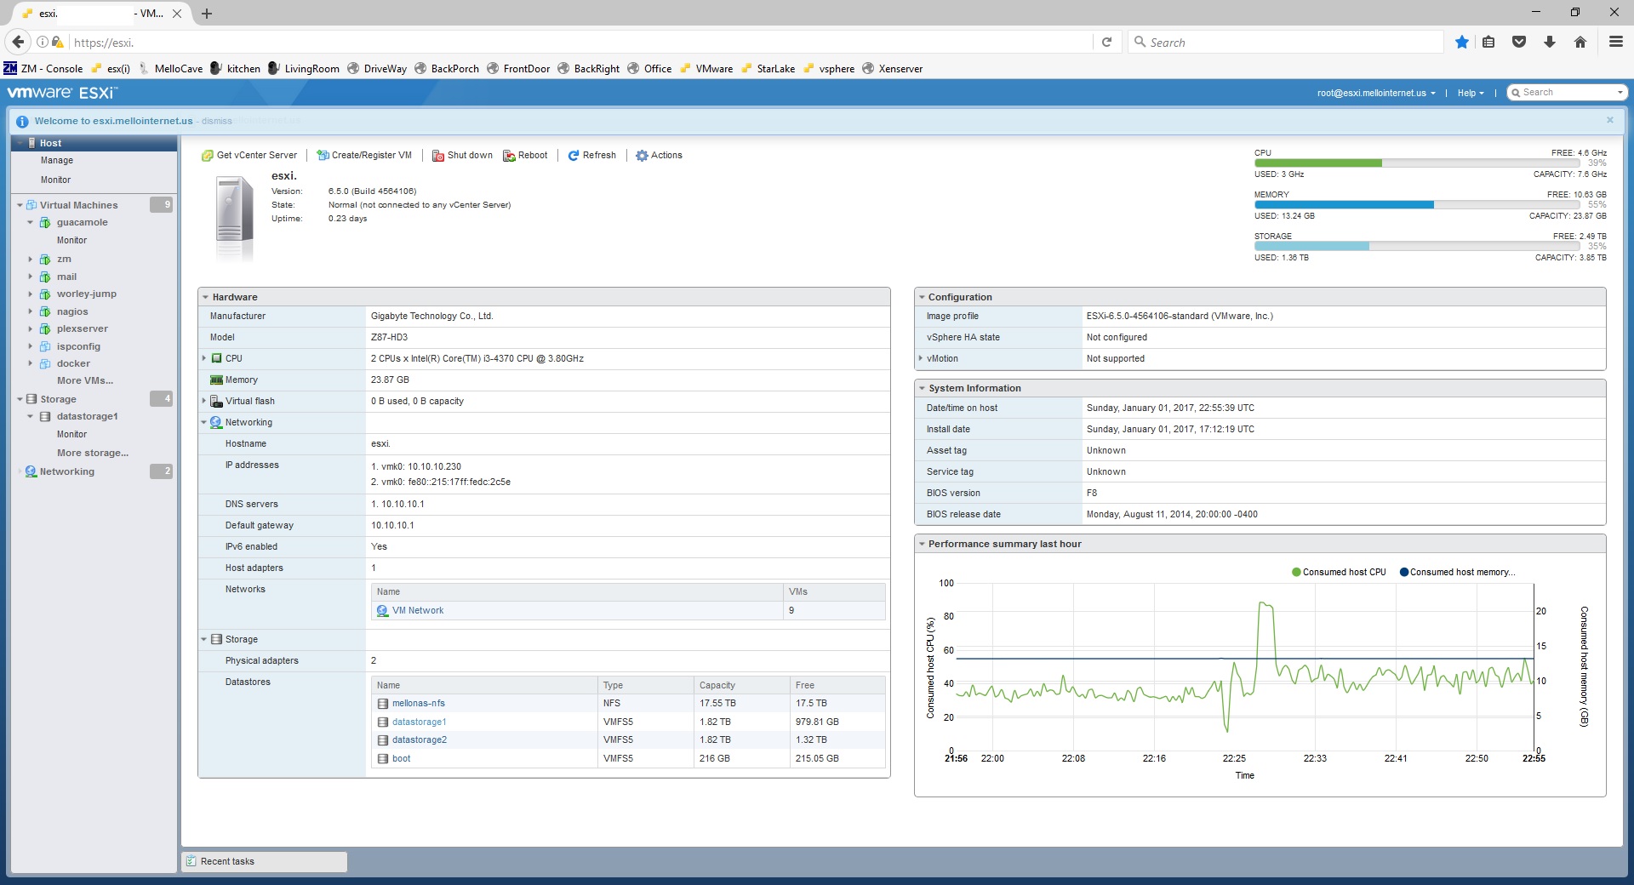
Task: Click dismiss on the welcome banner
Action: 217,121
